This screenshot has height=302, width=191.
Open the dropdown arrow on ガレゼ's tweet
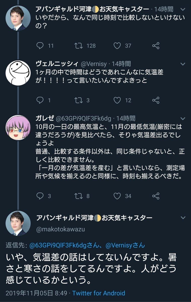coord(183,118)
